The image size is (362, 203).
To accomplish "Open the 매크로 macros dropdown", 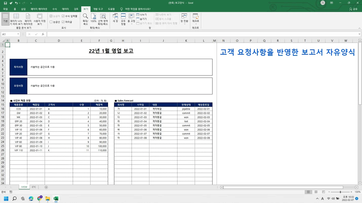I will click(195, 19).
